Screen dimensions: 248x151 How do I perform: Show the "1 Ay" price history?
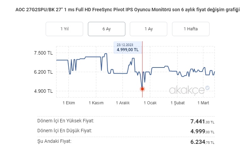point(149,29)
